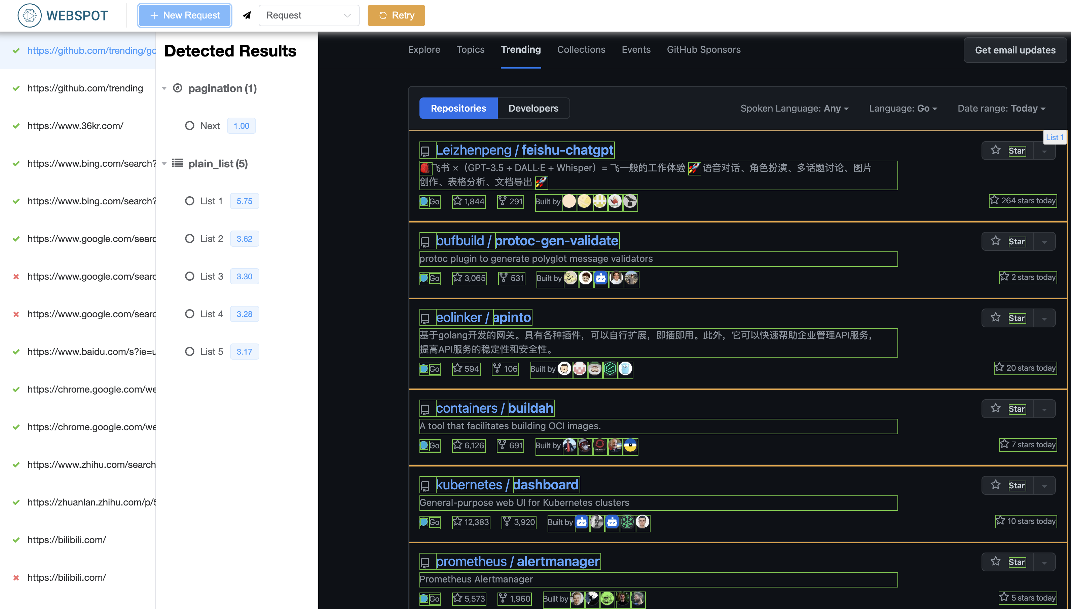The height and width of the screenshot is (609, 1071).
Task: Open 3,920 forks of kubernetes dashboard
Action: pos(519,522)
